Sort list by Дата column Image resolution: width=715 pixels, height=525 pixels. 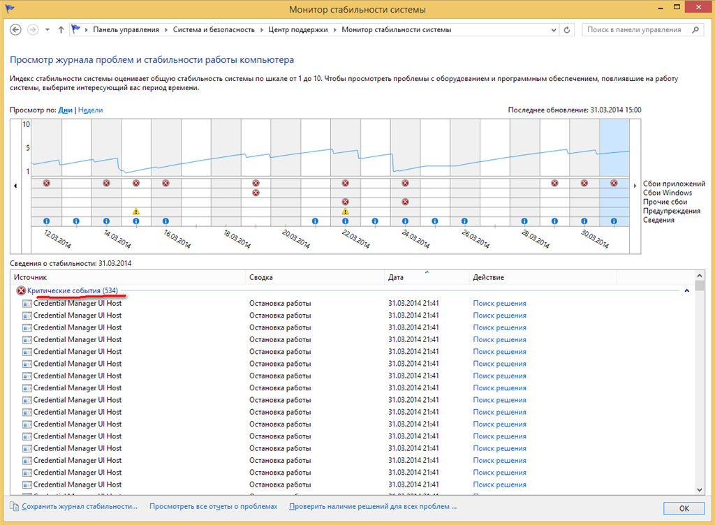(427, 277)
